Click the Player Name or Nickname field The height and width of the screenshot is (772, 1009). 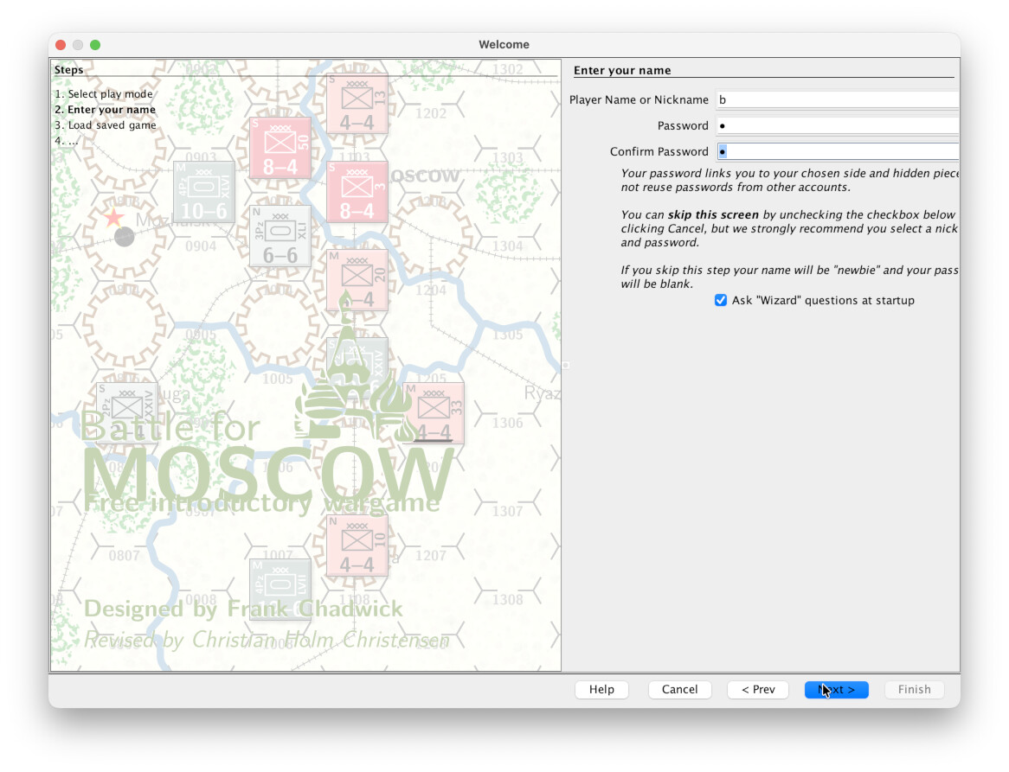coord(837,99)
